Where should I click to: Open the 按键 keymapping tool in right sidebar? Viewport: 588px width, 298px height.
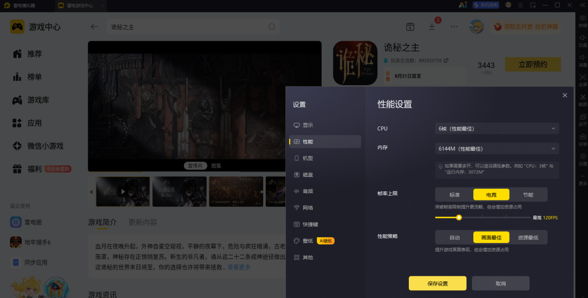[582, 21]
